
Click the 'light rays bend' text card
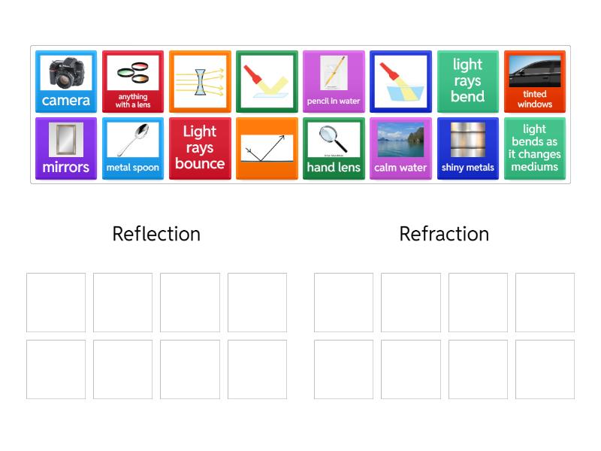467,81
